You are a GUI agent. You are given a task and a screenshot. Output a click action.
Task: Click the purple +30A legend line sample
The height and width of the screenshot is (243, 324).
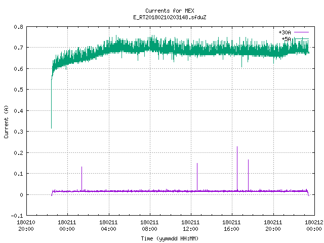click(301, 32)
